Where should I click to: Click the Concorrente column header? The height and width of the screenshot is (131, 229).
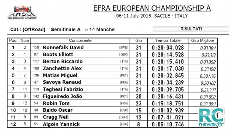(80, 41)
